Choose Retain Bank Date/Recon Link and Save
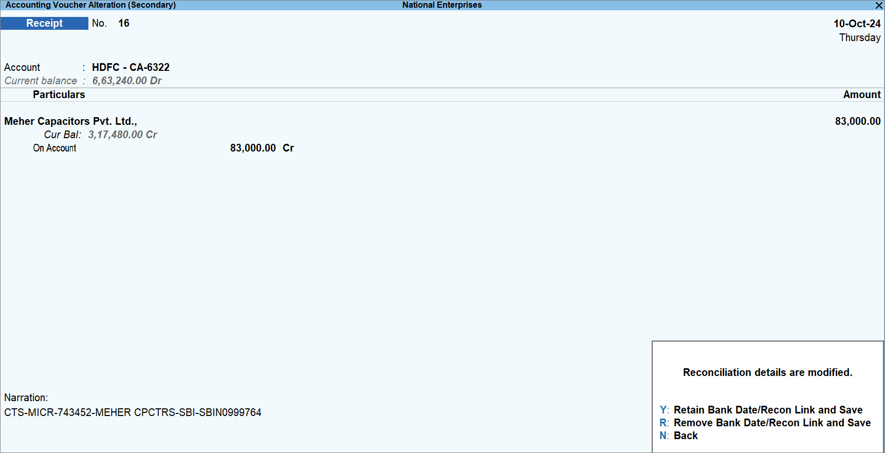The image size is (885, 453). 761,410
